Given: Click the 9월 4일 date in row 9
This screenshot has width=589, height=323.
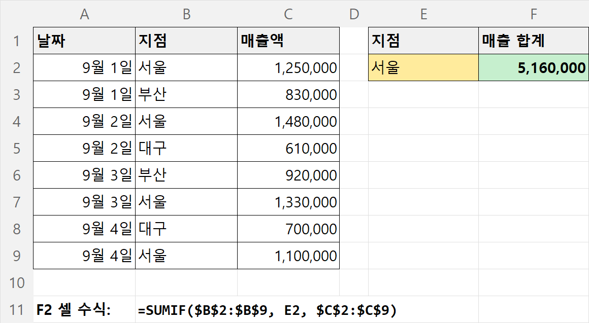Looking at the screenshot, I should coord(84,256).
